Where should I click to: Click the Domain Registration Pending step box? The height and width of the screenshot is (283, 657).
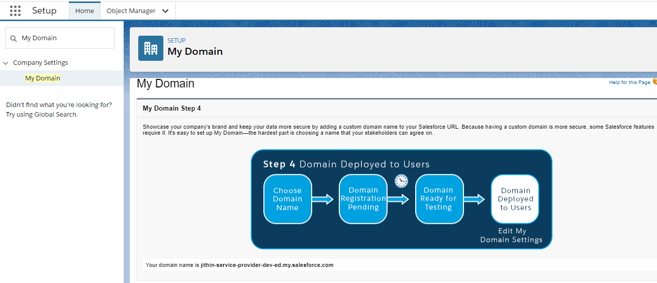coord(363,199)
